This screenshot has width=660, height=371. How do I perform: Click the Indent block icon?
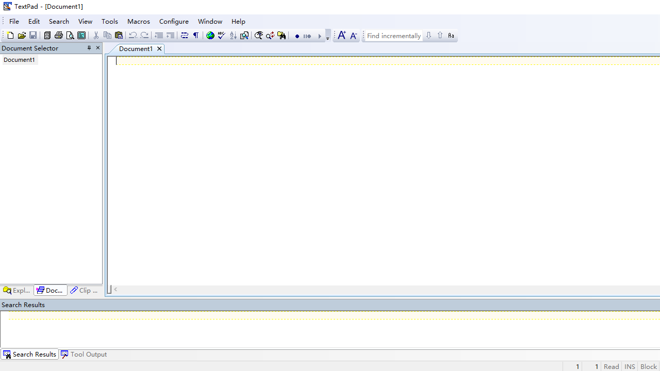[170, 36]
